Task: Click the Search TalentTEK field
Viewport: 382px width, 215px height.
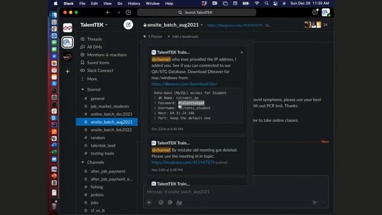Action: click(196, 13)
